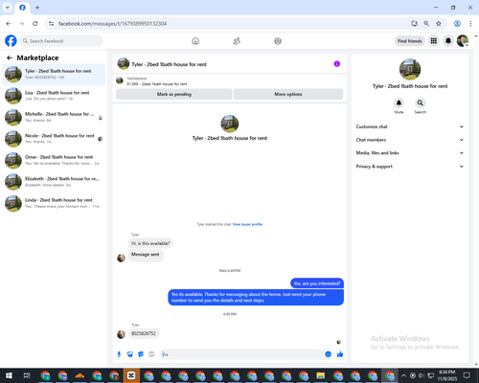Open Liza's conversation in chat list
479x383 pixels.
click(x=54, y=96)
